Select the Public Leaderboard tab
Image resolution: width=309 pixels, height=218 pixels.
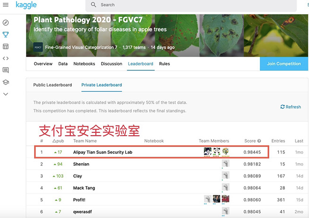click(x=52, y=85)
